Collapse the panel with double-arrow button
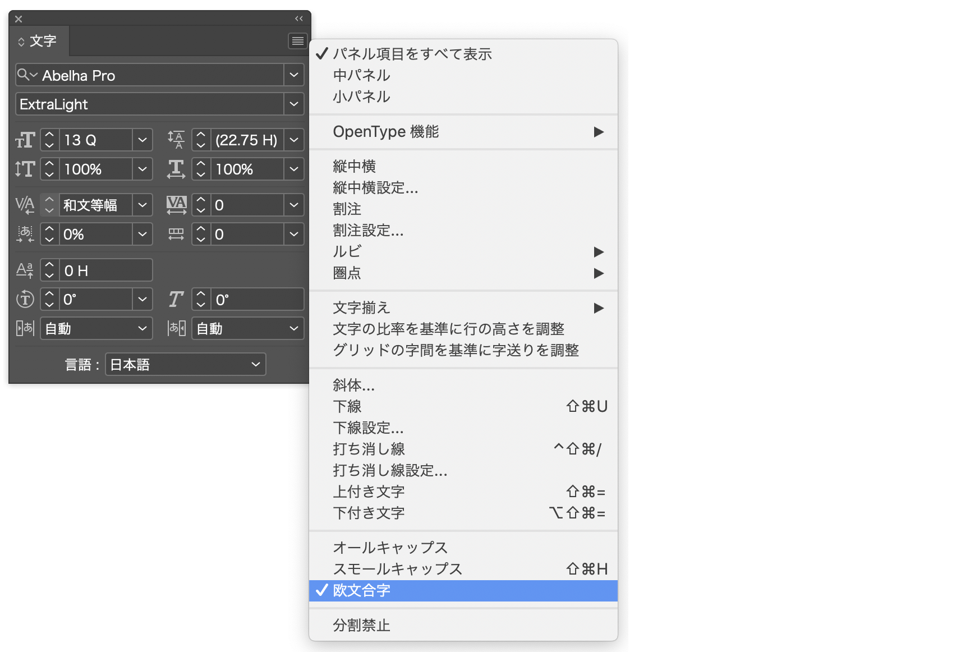Image resolution: width=956 pixels, height=652 pixels. pyautogui.click(x=299, y=19)
